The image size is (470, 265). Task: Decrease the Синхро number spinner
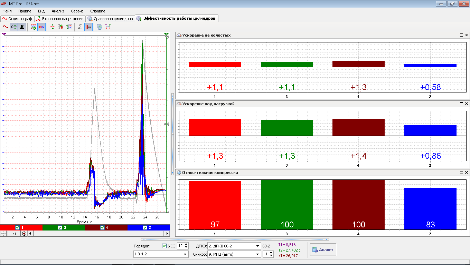click(272, 256)
